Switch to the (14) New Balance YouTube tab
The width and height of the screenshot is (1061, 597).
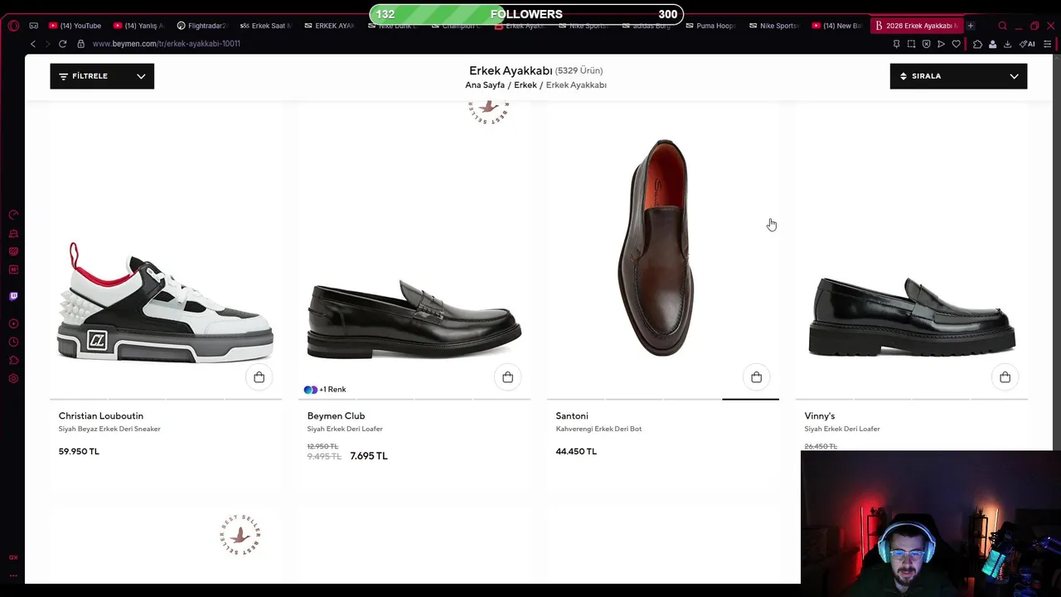tap(837, 26)
